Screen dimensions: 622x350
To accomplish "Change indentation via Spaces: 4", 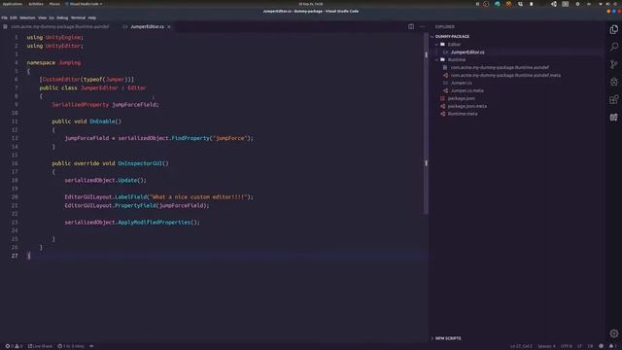I will point(546,346).
